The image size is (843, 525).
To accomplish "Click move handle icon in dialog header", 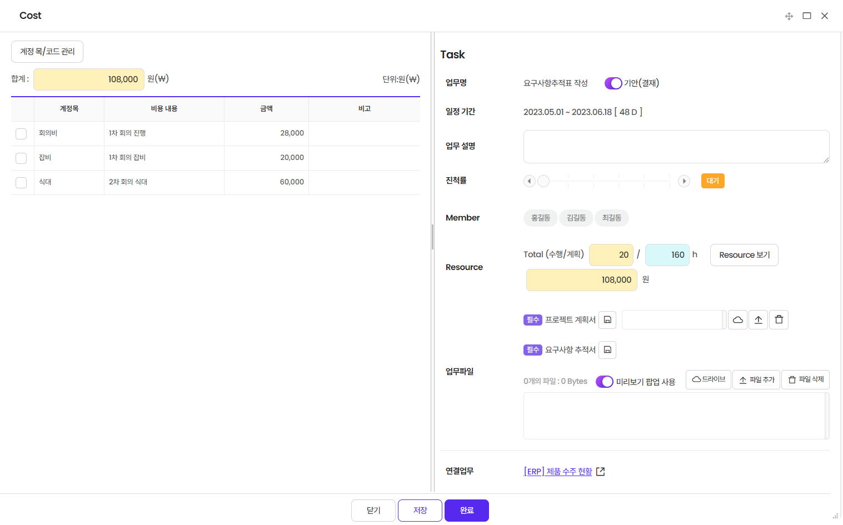I will [789, 16].
